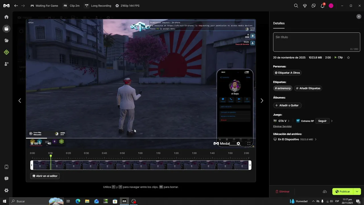The image size is (364, 205).
Task: Open the settings gear in the sidebar
Action: click(x=6, y=190)
